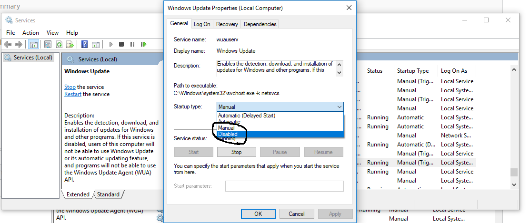Switch to the Log On tab
The height and width of the screenshot is (223, 530).
pos(202,24)
